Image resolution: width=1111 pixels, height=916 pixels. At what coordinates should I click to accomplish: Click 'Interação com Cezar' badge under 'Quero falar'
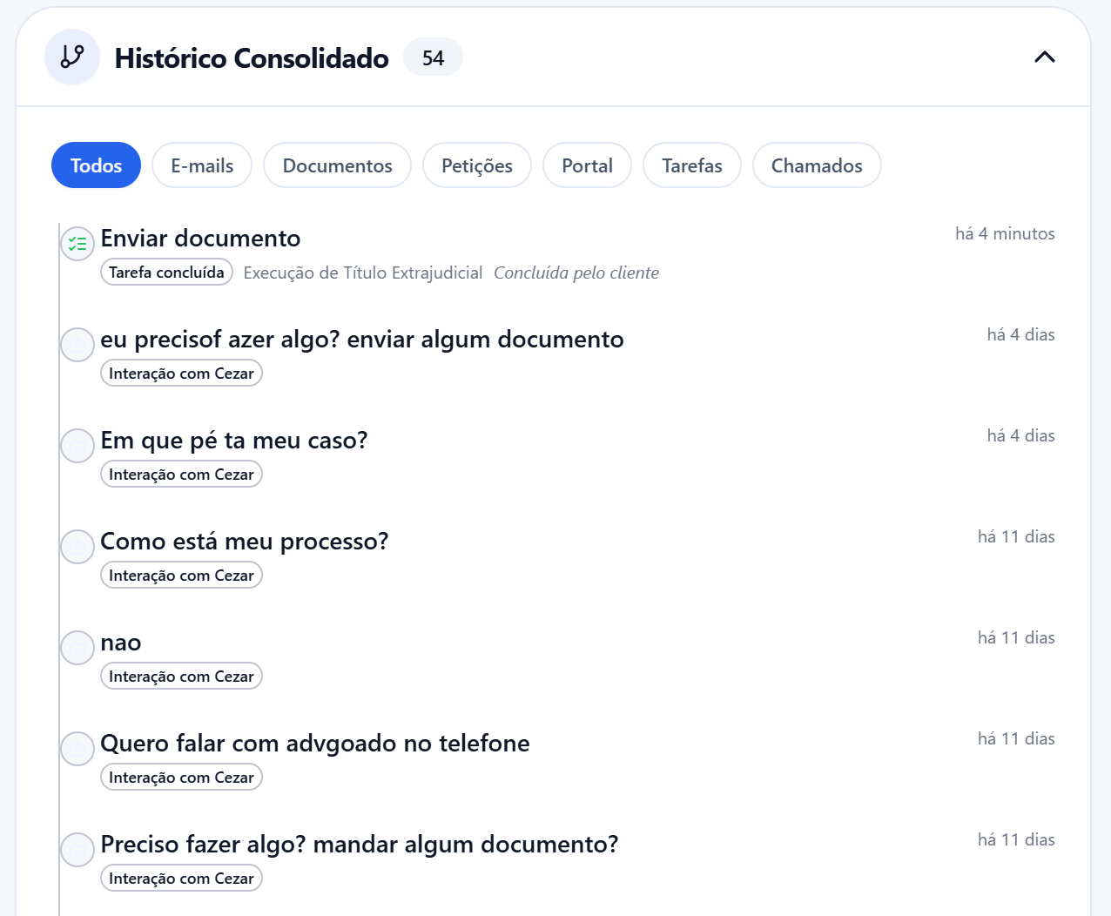pos(181,778)
